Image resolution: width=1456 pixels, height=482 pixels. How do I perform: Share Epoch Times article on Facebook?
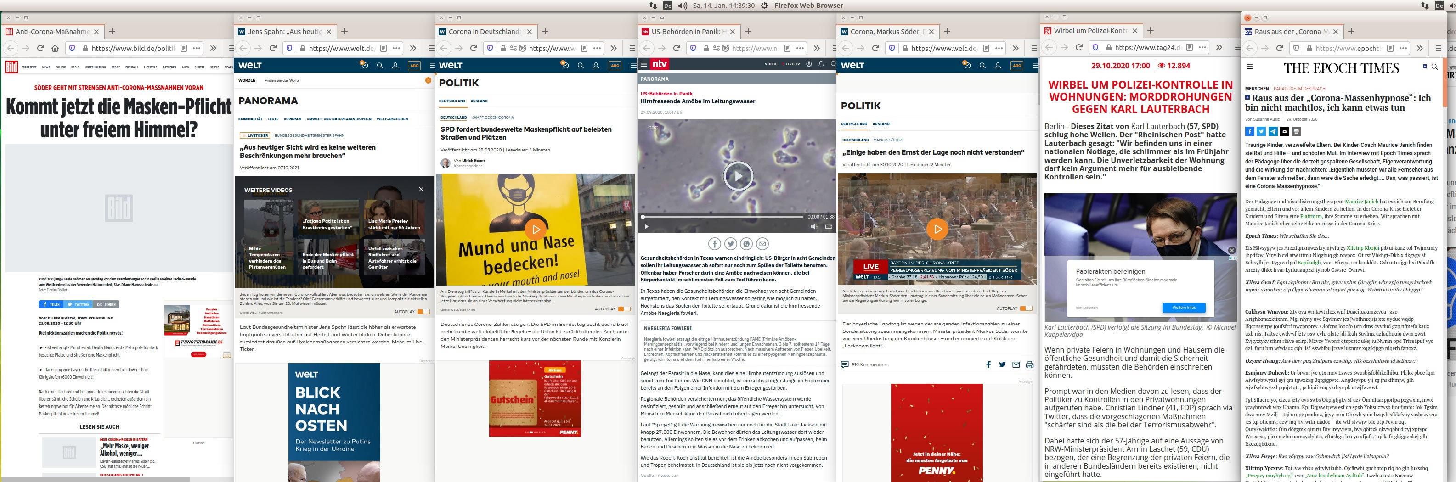[1250, 131]
